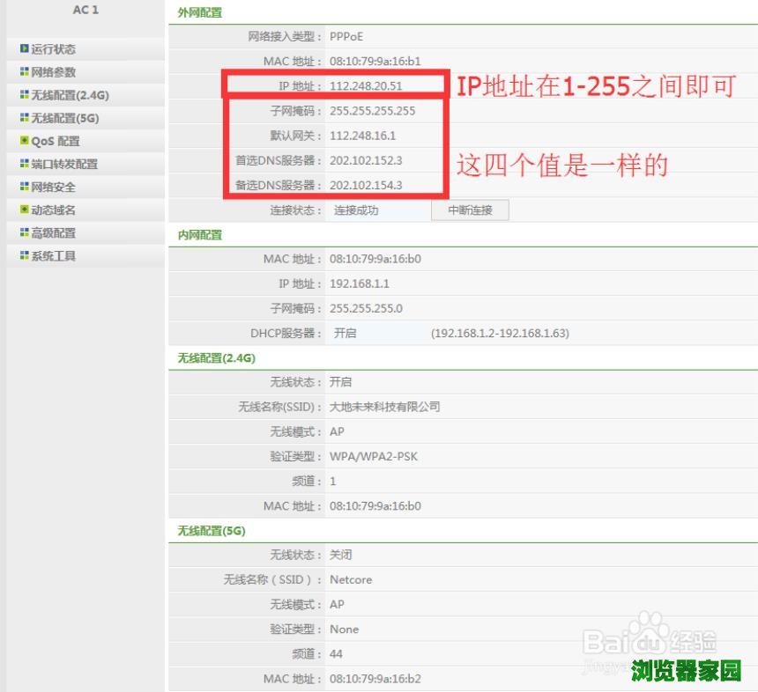
Task: Click the grid icon next to 网络参数
Action: coord(25,72)
